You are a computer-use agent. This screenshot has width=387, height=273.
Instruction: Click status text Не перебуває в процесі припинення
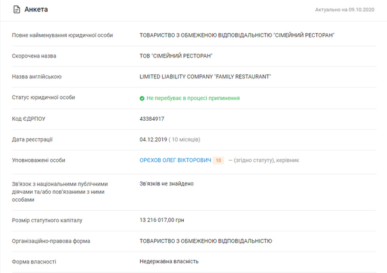193,98
